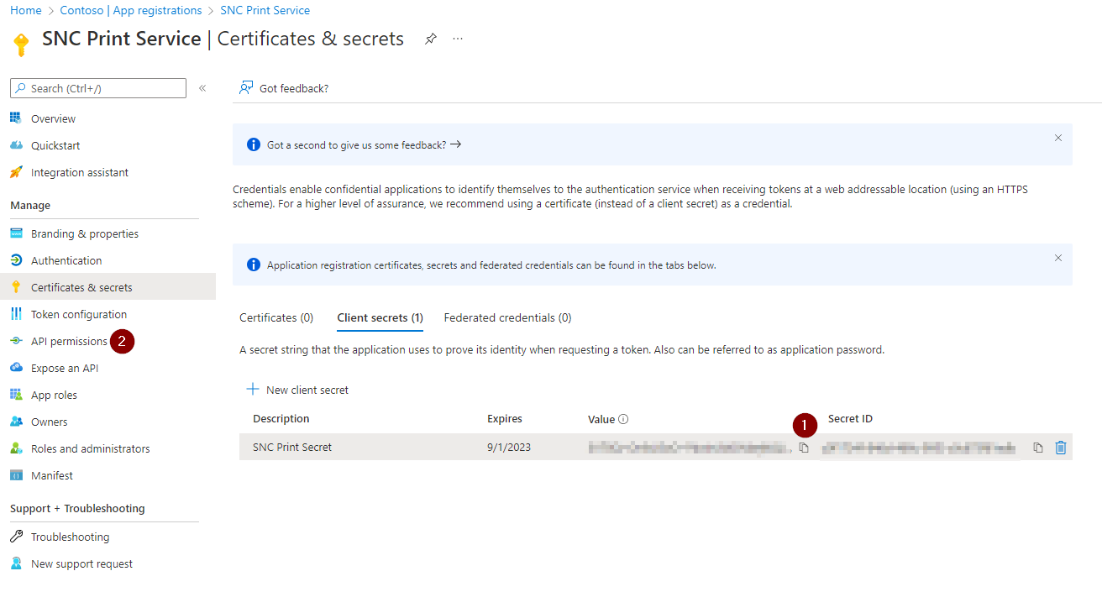Viewport: 1102px width, 613px height.
Task: Go to Contoso | App registrations breadcrumb
Action: pos(131,11)
